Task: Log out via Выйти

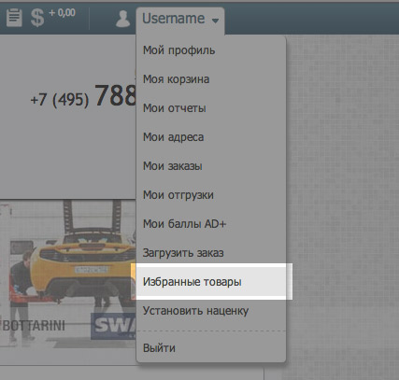Action: click(x=211, y=347)
